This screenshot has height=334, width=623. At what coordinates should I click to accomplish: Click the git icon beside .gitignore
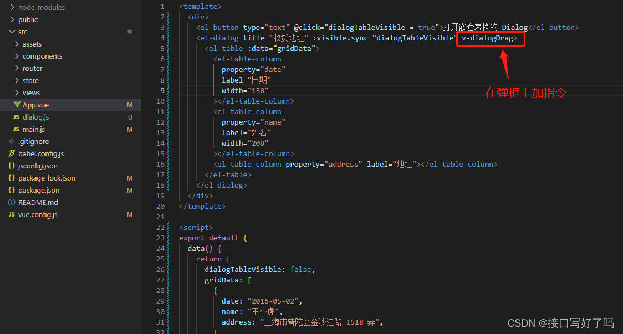(x=12, y=141)
